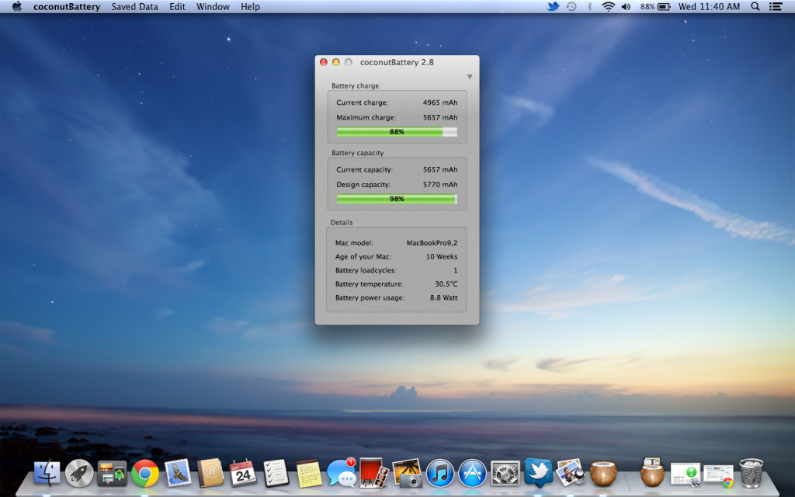Image resolution: width=795 pixels, height=497 pixels.
Task: Open Google Chrome from the Dock
Action: coord(145,473)
